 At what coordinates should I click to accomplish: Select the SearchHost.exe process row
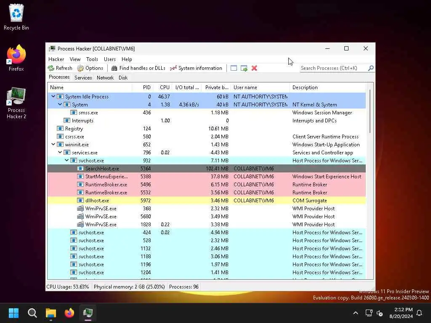[x=206, y=168]
